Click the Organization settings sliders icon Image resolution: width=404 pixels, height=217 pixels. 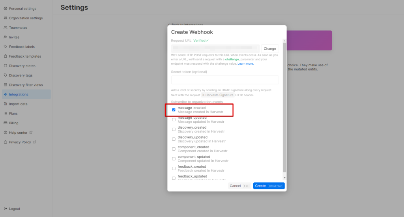pos(5,18)
